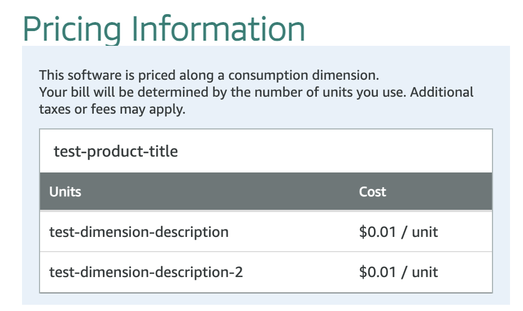Click the Cost column header
Screen dimensions: 523x311
tap(372, 192)
